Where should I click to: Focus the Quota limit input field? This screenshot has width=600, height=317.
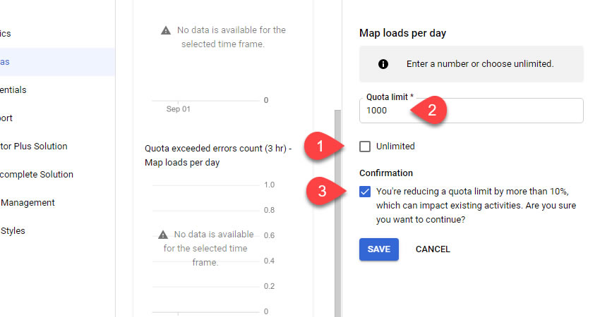[x=471, y=111]
